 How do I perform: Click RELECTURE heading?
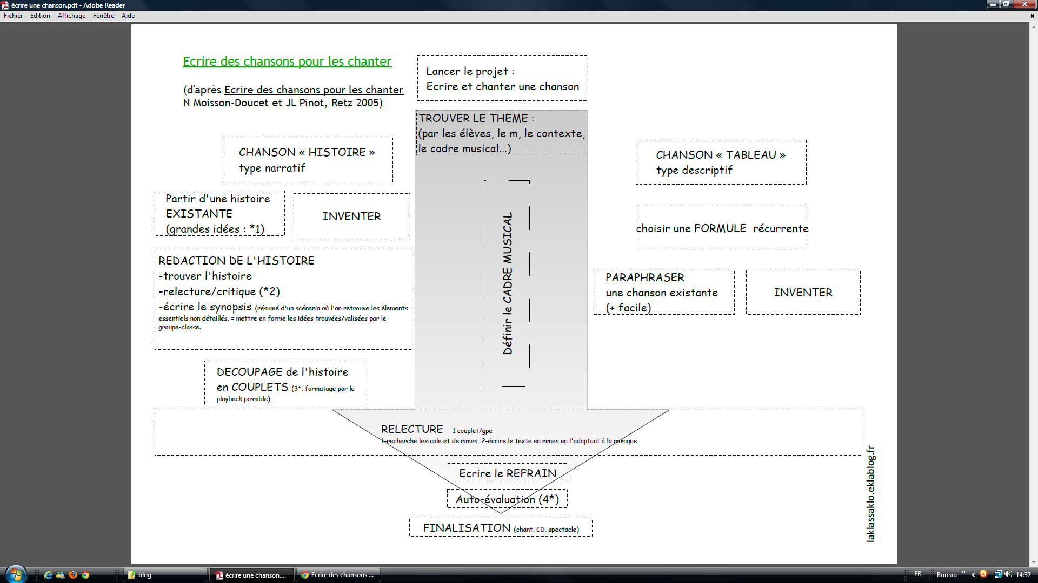412,429
